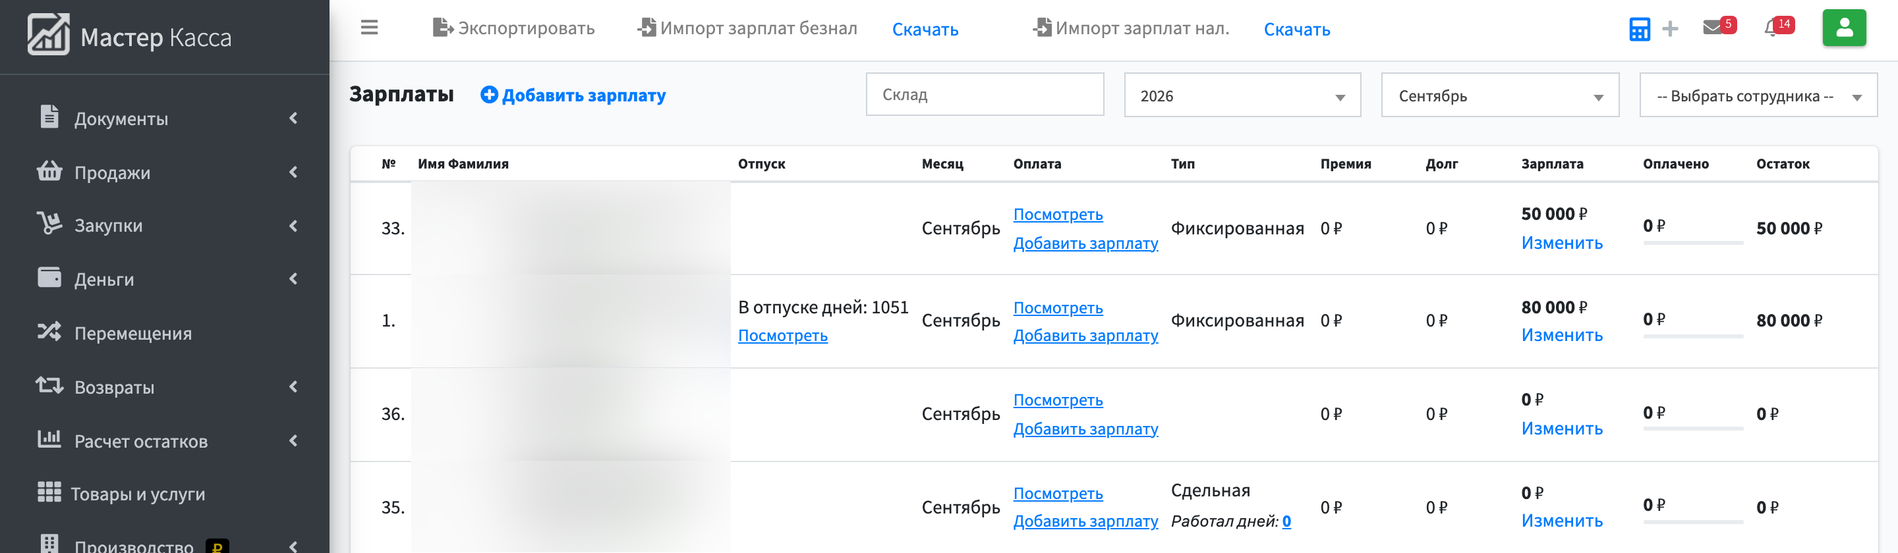Open notifications bell with 14 badge
The height and width of the screenshot is (553, 1898).
tap(1779, 26)
